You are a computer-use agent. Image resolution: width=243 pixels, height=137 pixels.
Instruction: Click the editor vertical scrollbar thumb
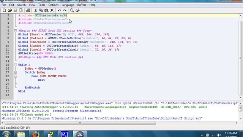240,58
